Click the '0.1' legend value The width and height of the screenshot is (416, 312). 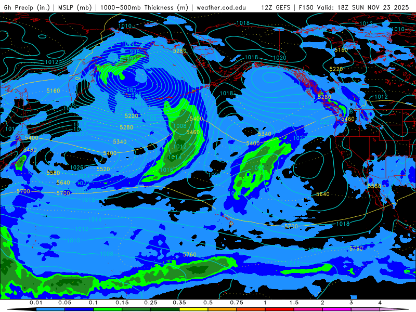(x=94, y=303)
